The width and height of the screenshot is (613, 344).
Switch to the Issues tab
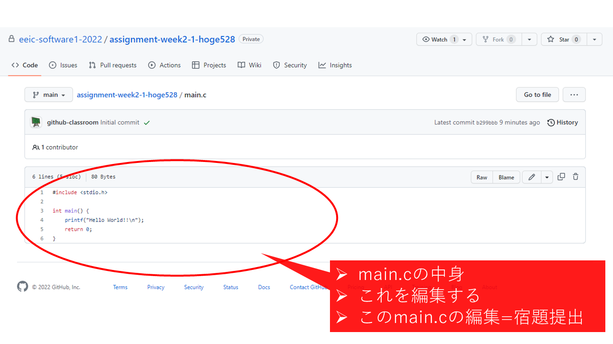(x=63, y=65)
